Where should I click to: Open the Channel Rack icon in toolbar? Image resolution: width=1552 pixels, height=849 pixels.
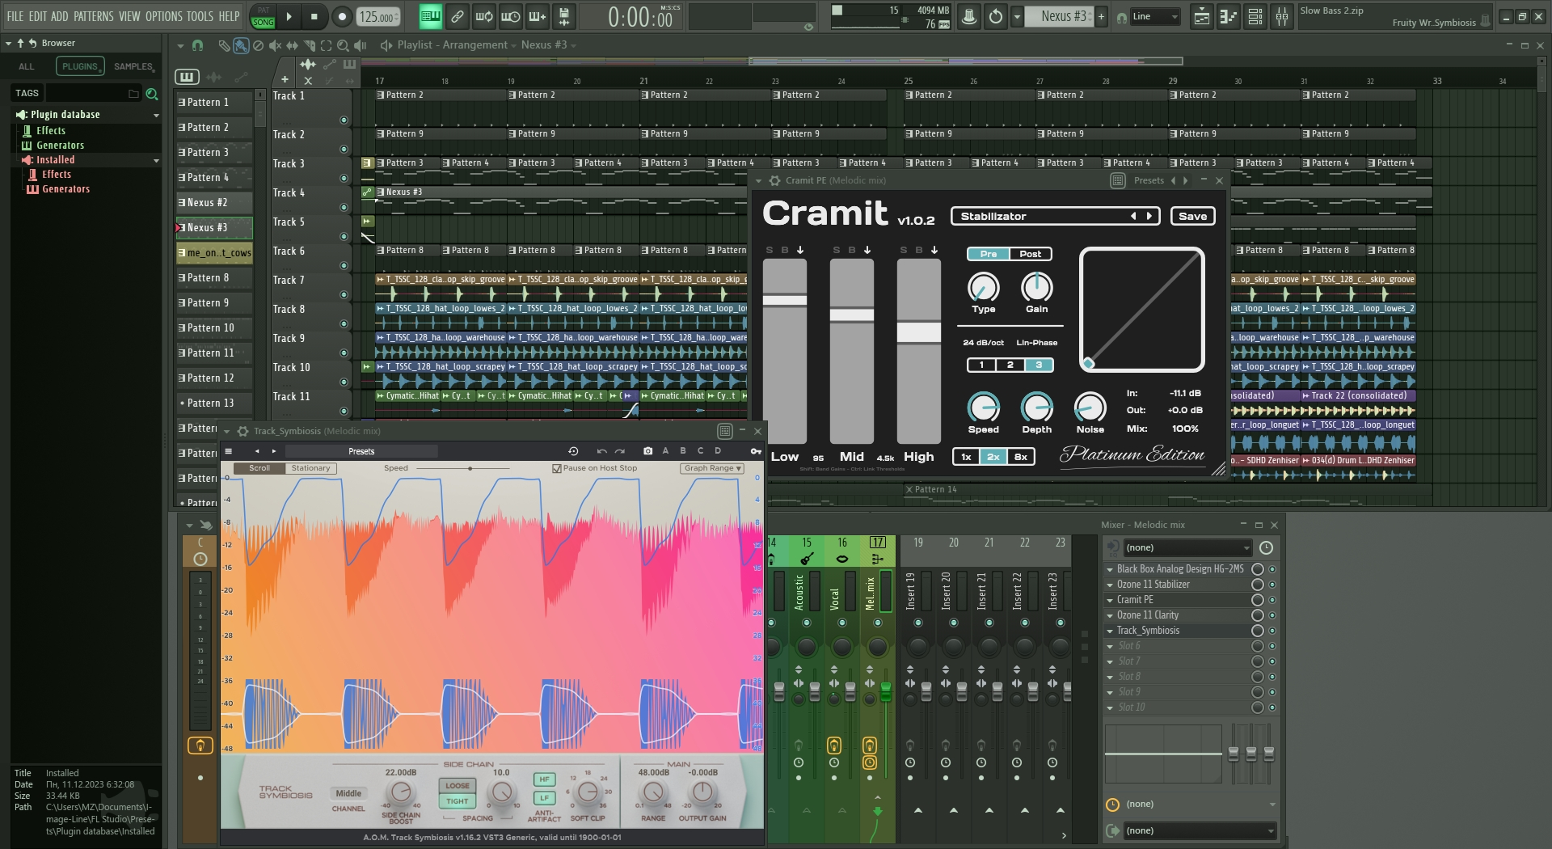click(x=1255, y=16)
